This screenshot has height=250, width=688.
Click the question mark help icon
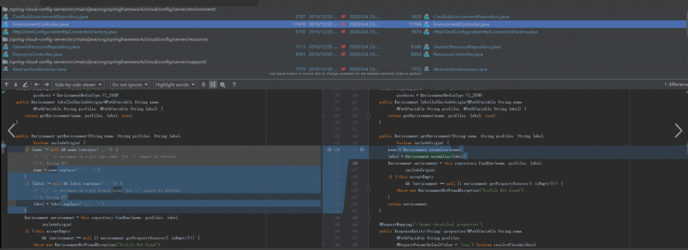coord(234,84)
